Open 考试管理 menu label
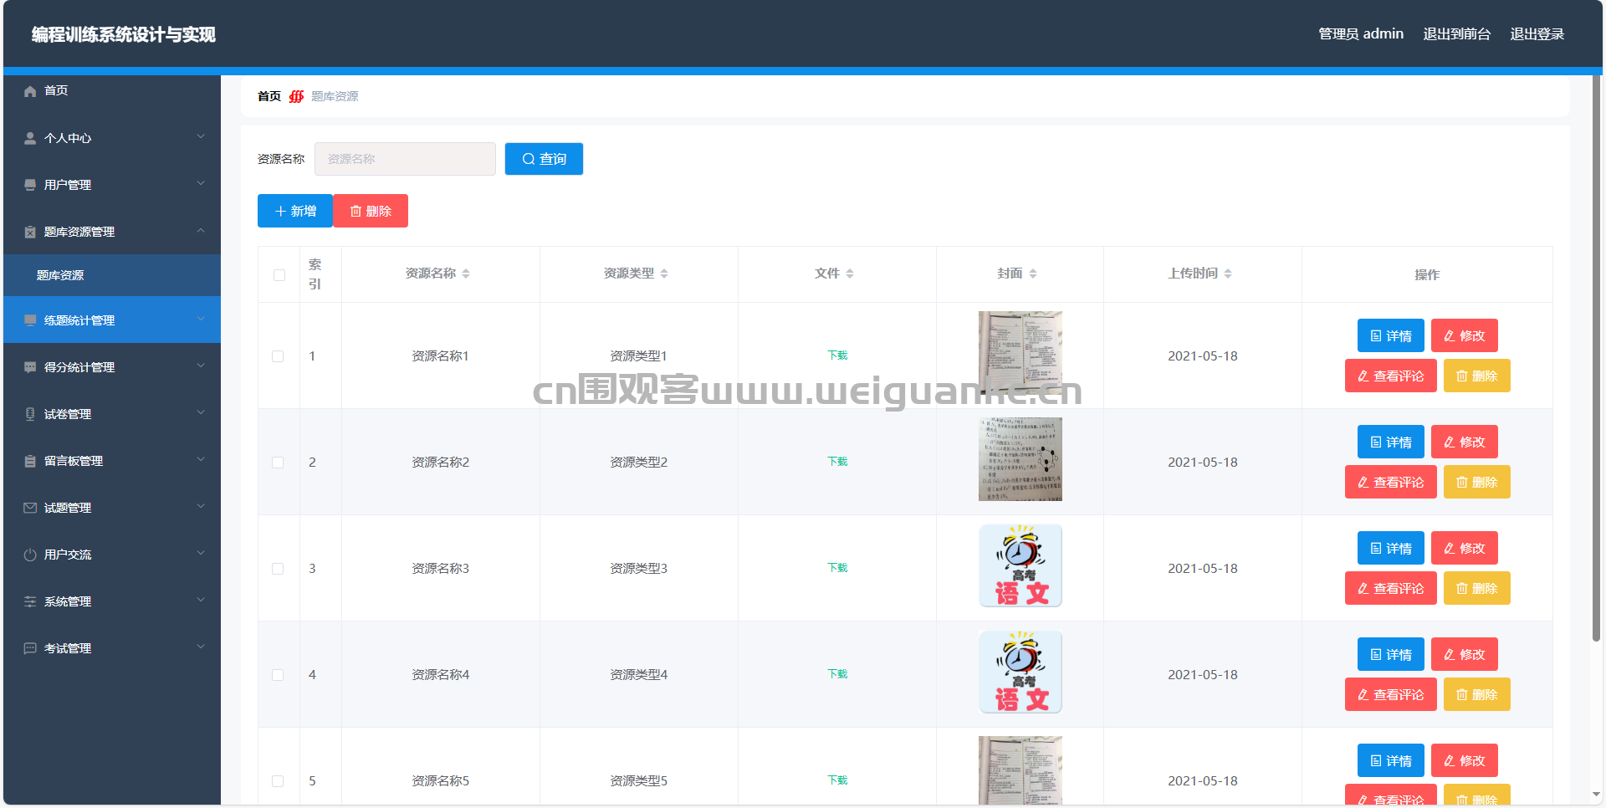Viewport: 1606px width, 808px height. tap(68, 648)
